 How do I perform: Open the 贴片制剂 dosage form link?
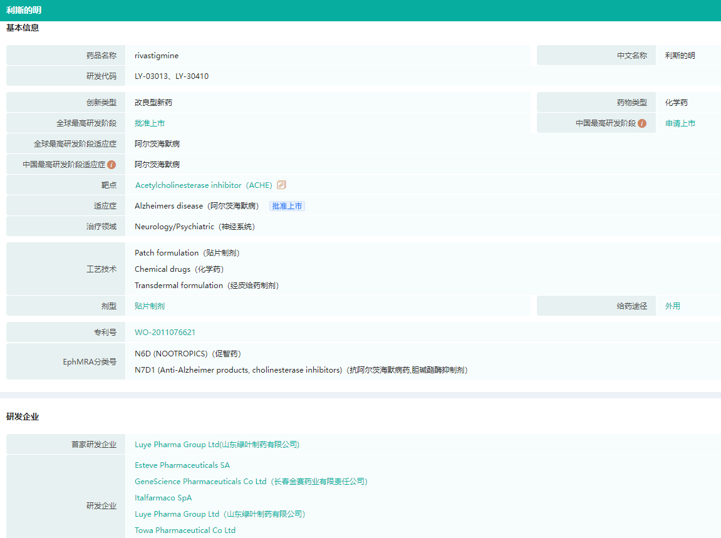coord(150,306)
